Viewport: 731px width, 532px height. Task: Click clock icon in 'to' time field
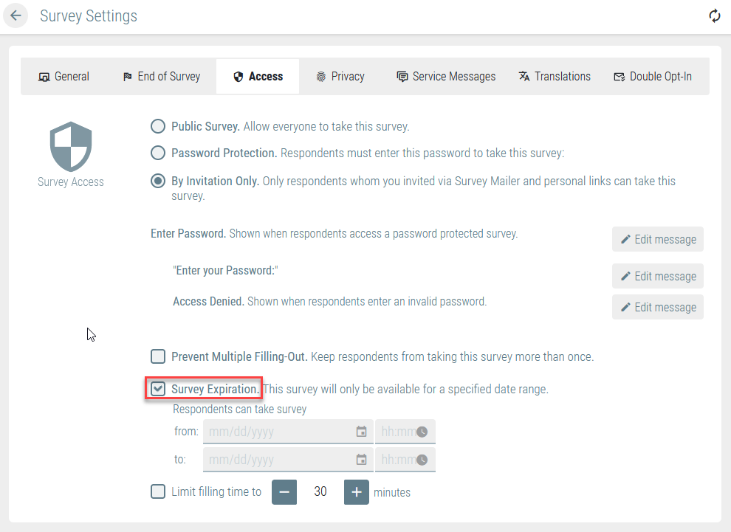pos(422,460)
